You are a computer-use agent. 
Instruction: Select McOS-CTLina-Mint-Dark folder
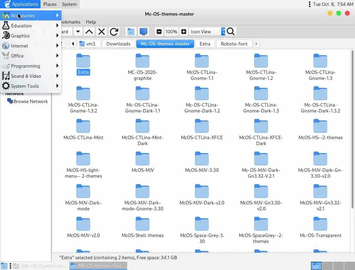click(x=142, y=126)
